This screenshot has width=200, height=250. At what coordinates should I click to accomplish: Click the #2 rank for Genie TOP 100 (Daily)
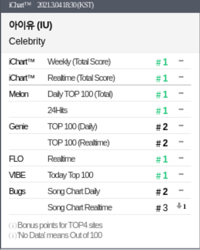(x=162, y=127)
